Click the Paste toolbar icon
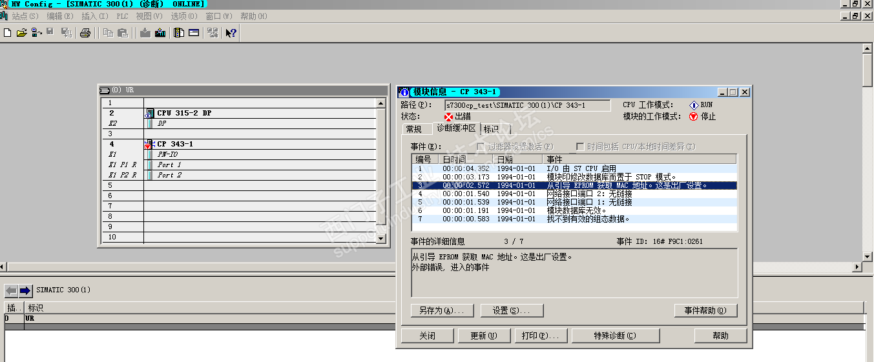Screen dimensions: 874x362 pos(123,32)
